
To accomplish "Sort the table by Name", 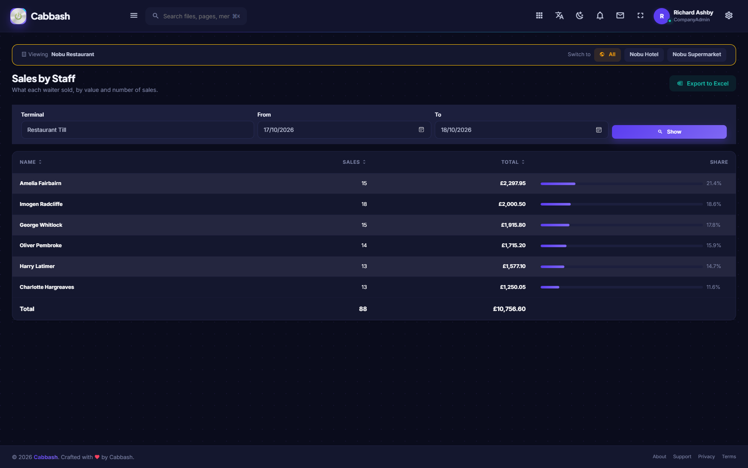I will 31,162.
